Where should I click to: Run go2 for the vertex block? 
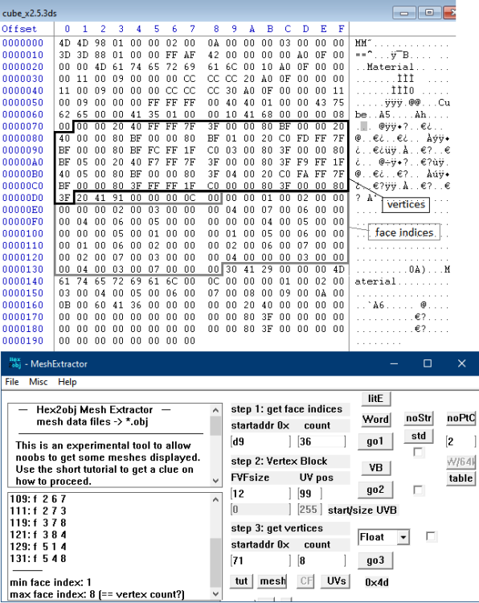point(375,490)
